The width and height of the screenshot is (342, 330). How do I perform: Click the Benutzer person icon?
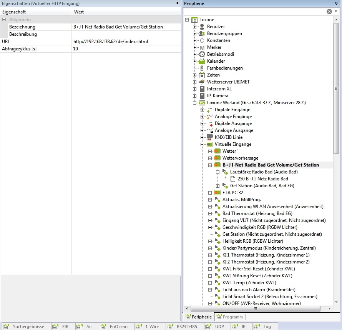point(202,27)
